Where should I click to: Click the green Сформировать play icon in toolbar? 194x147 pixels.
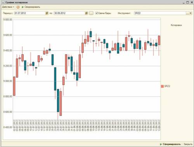pyautogui.click(x=23, y=7)
